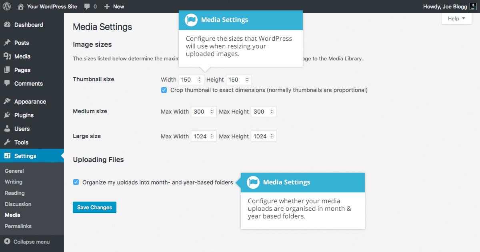480x252 pixels.
Task: Click the Dashboard gauge icon
Action: [x=7, y=25]
